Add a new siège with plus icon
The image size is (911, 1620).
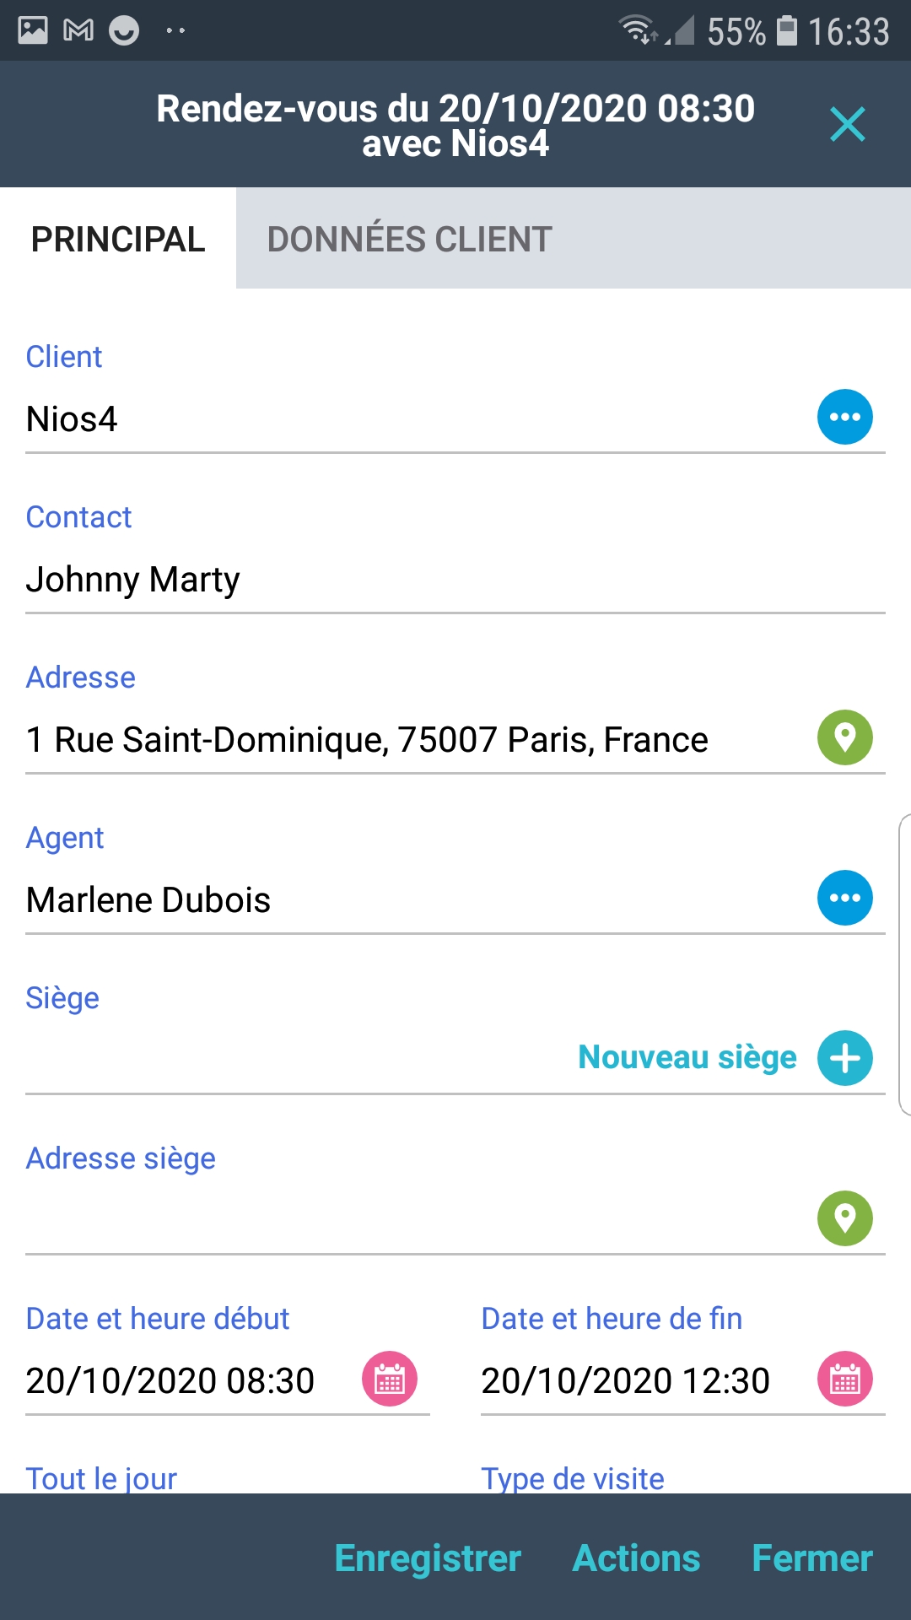(844, 1058)
